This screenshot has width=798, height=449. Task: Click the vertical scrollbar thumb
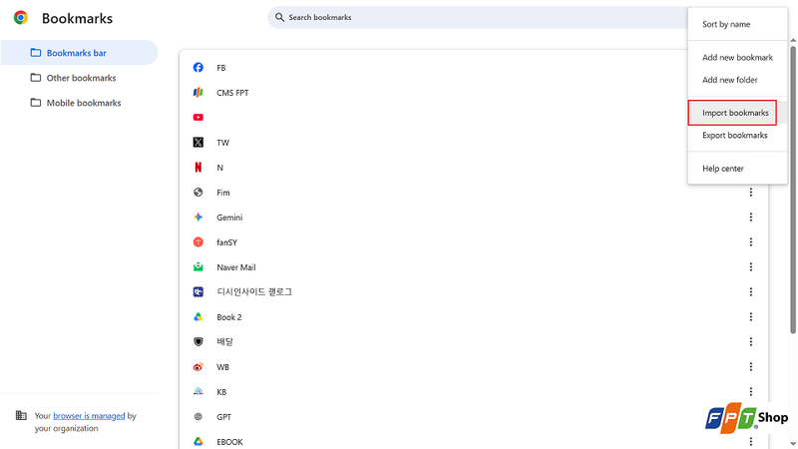[793, 190]
